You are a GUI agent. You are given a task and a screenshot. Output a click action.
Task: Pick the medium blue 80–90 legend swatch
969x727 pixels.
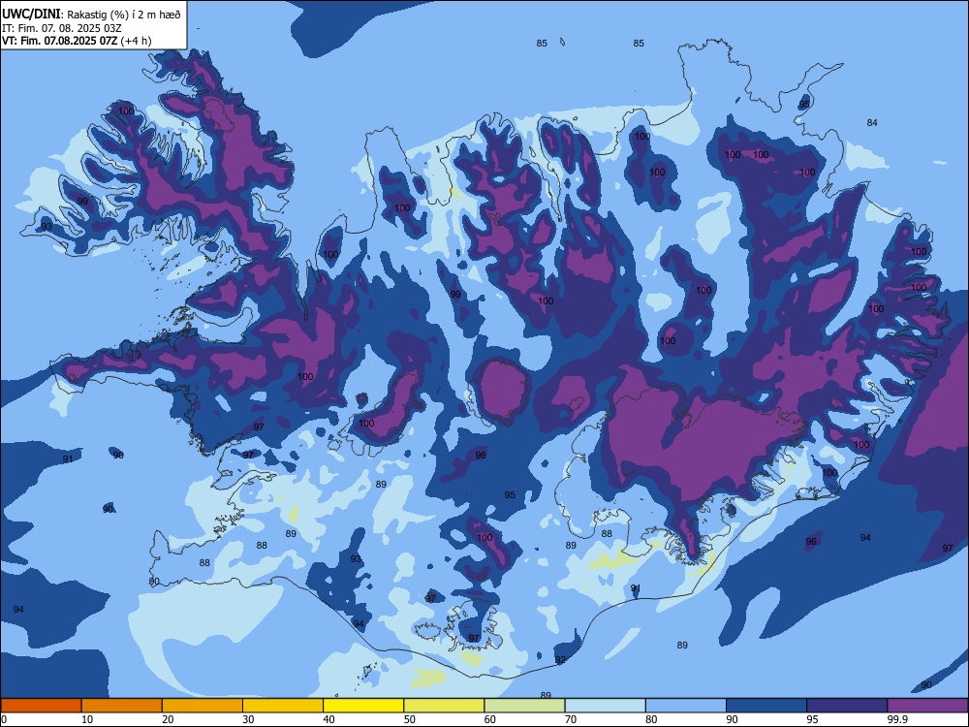point(686,706)
